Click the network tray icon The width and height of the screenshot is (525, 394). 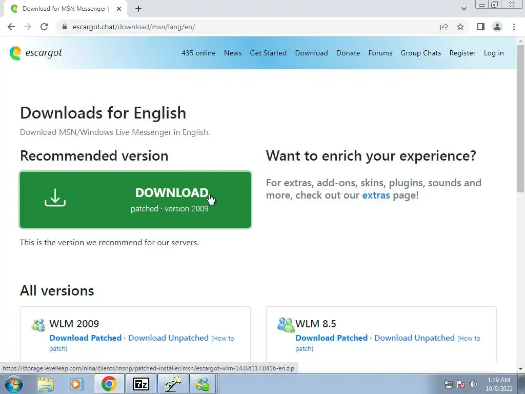pyautogui.click(x=448, y=384)
